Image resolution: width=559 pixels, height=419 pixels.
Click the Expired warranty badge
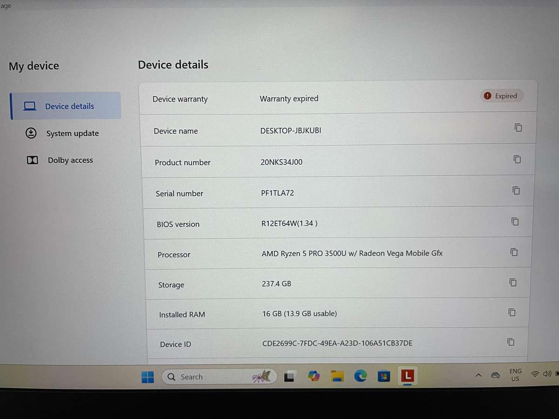[x=501, y=96]
